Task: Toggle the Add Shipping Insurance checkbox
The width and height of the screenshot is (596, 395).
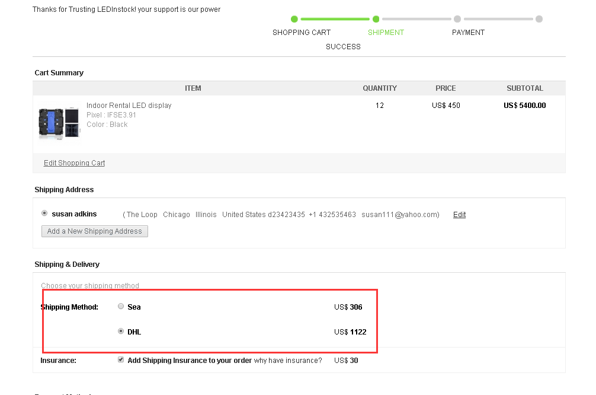Action: 121,359
